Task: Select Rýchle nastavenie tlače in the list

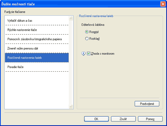Action: click(x=37, y=30)
